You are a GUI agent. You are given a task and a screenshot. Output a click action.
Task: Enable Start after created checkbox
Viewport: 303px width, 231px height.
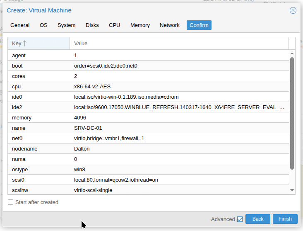click(11, 202)
